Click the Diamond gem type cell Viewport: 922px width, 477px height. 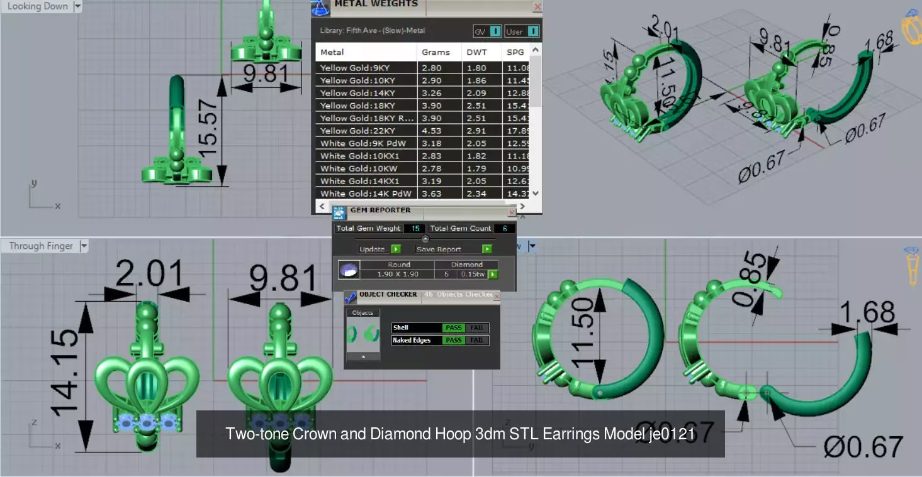[466, 265]
